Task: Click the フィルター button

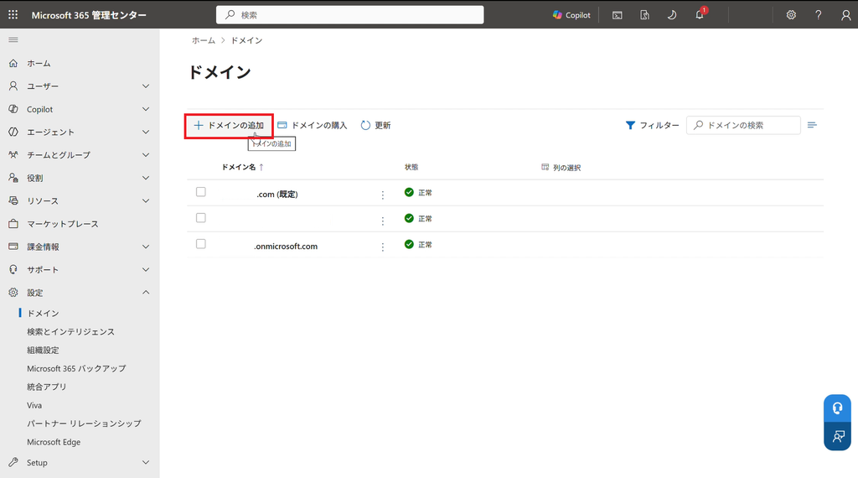Action: coord(652,126)
